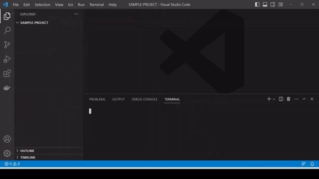The height and width of the screenshot is (179, 319).
Task: Open the Search view icon
Action: click(7, 30)
